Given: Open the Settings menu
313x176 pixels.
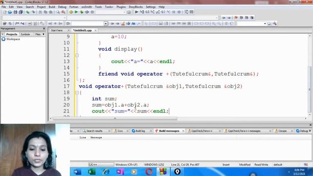Looking at the screenshot, I should [151, 7].
